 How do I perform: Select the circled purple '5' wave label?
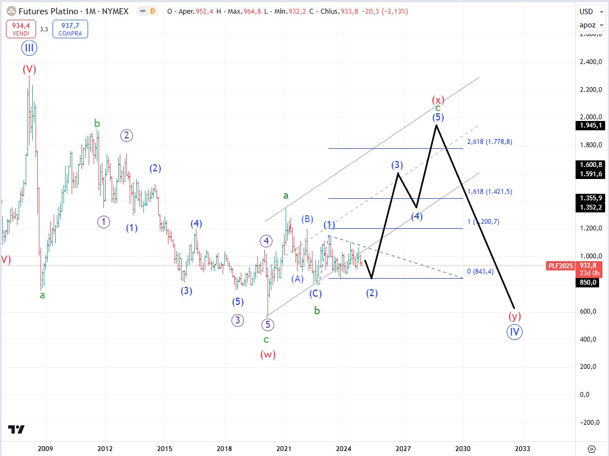pos(268,324)
